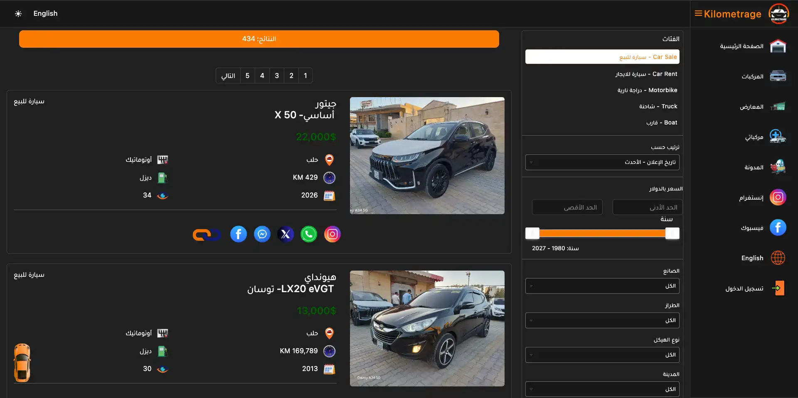Image resolution: width=798 pixels, height=398 pixels.
Task: Share Jetour listing on Instagram
Action: (332, 234)
